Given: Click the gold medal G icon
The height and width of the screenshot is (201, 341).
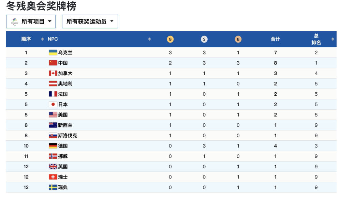Looking at the screenshot, I should coord(170,39).
